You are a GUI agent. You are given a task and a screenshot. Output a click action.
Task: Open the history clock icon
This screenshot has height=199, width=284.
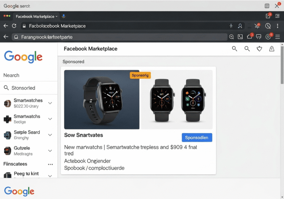pos(268,26)
